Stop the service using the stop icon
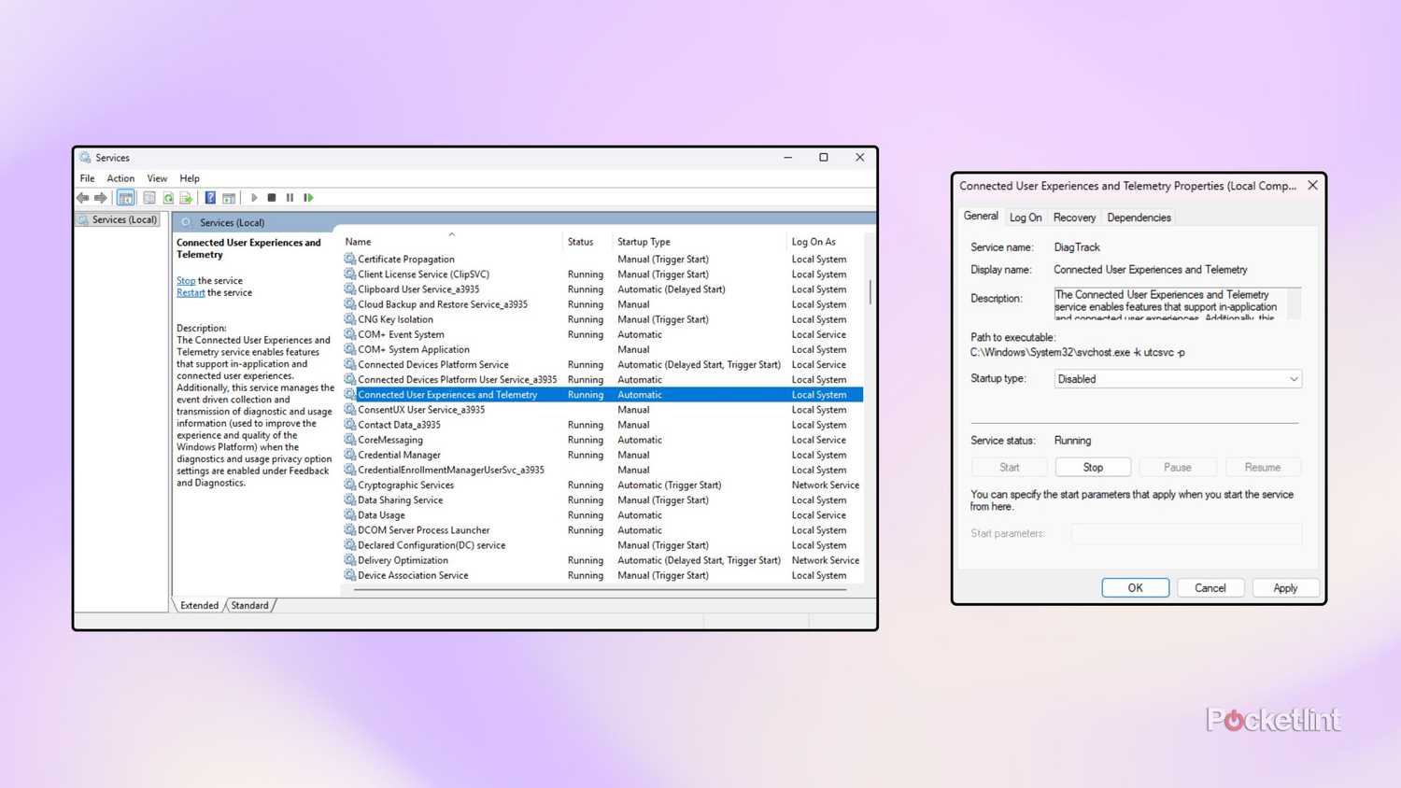 [272, 197]
